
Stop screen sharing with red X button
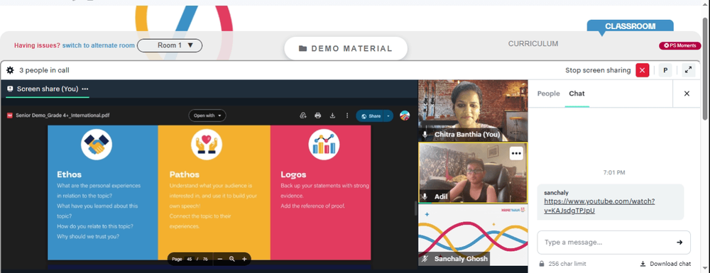[x=642, y=70]
